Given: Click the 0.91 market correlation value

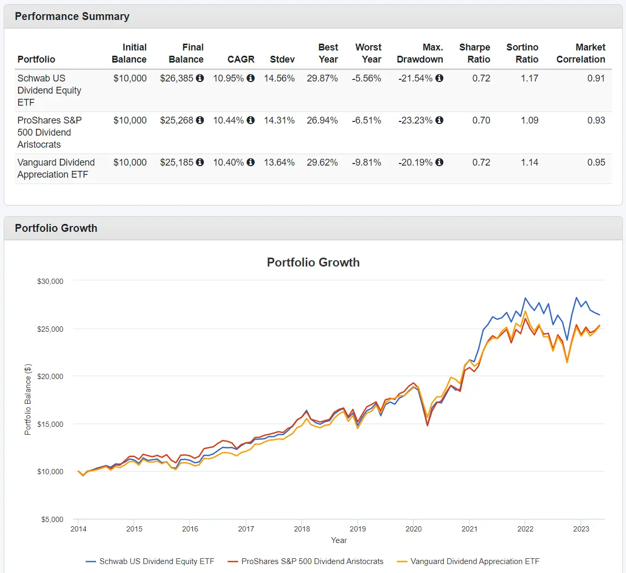Looking at the screenshot, I should (596, 78).
